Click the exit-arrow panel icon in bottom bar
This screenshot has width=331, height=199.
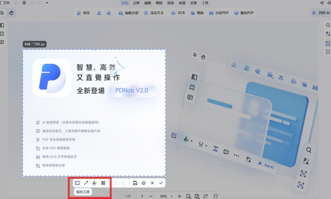pos(215,196)
